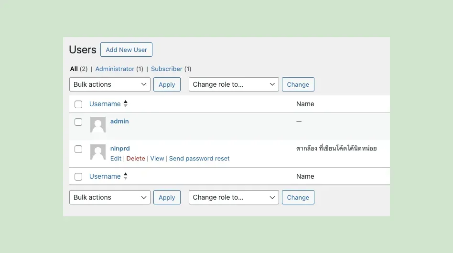The image size is (453, 253).
Task: Open the bottom Bulk actions dropdown
Action: (110, 197)
